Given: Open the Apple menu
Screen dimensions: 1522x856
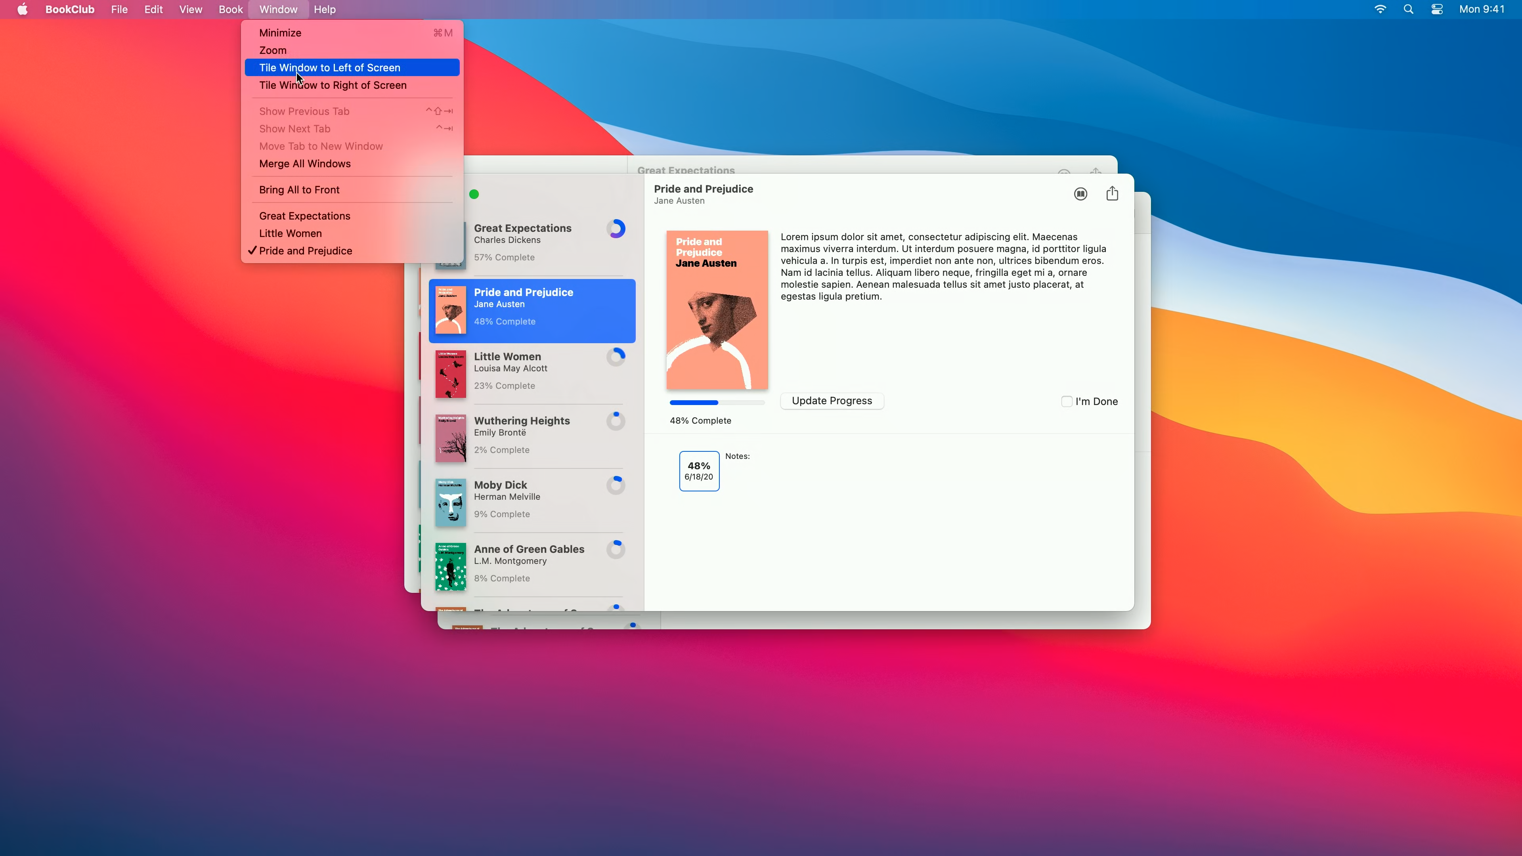Looking at the screenshot, I should [x=23, y=10].
